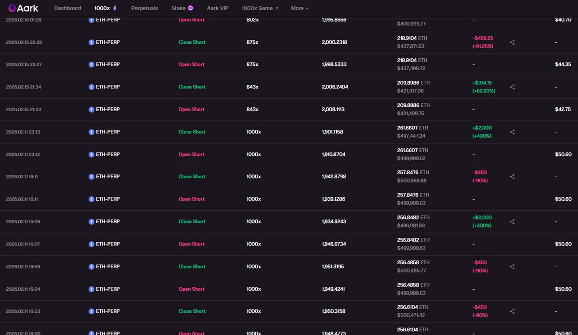578x335 pixels.
Task: Click ETH icon in 2026.02.15 21:34 row
Action: click(92, 87)
